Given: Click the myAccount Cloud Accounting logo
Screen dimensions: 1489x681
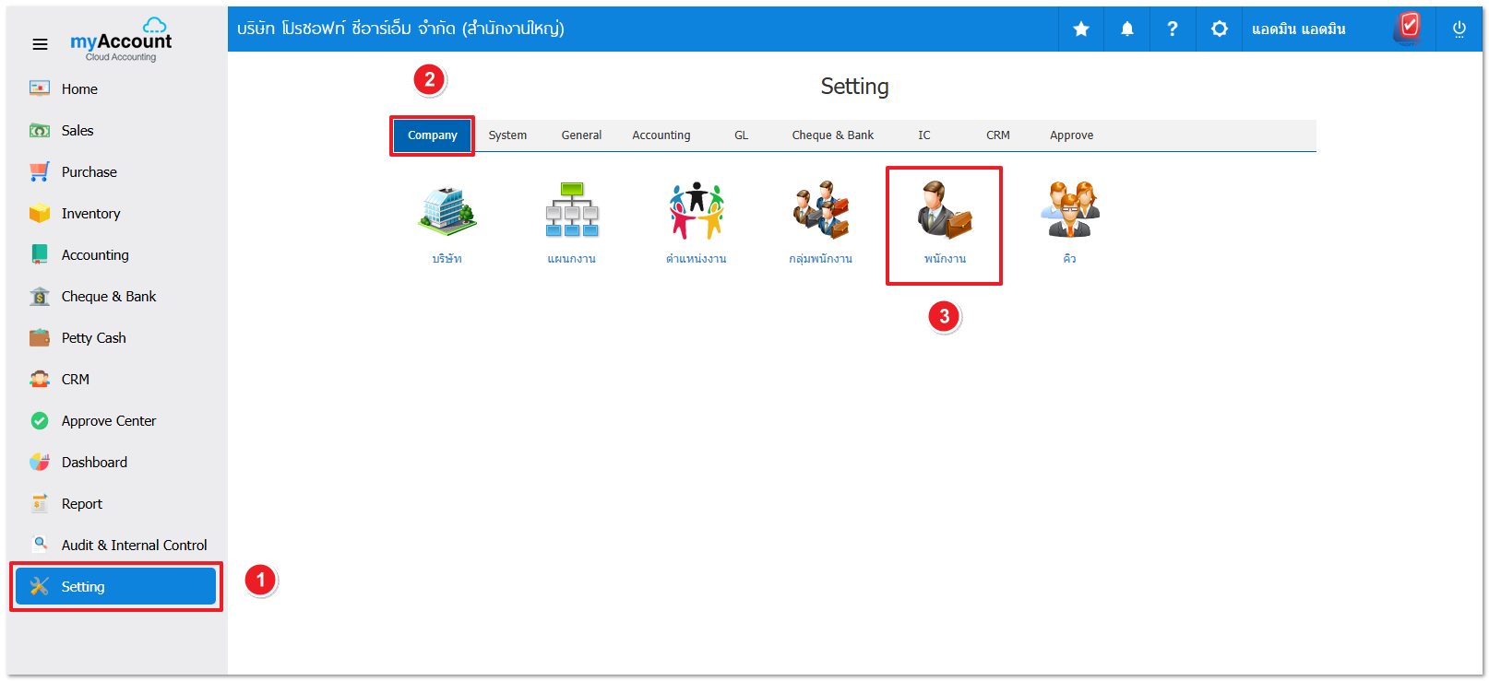Looking at the screenshot, I should [x=121, y=40].
